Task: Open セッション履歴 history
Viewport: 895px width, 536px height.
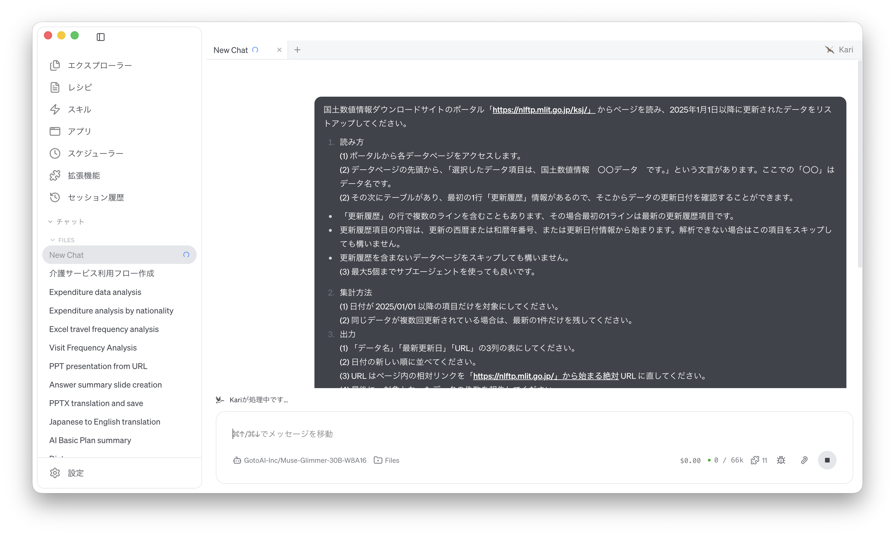Action: click(x=86, y=197)
